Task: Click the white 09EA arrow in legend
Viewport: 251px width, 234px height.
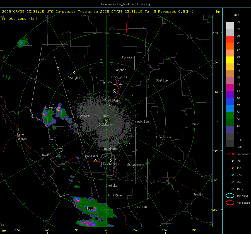Action: click(x=230, y=161)
